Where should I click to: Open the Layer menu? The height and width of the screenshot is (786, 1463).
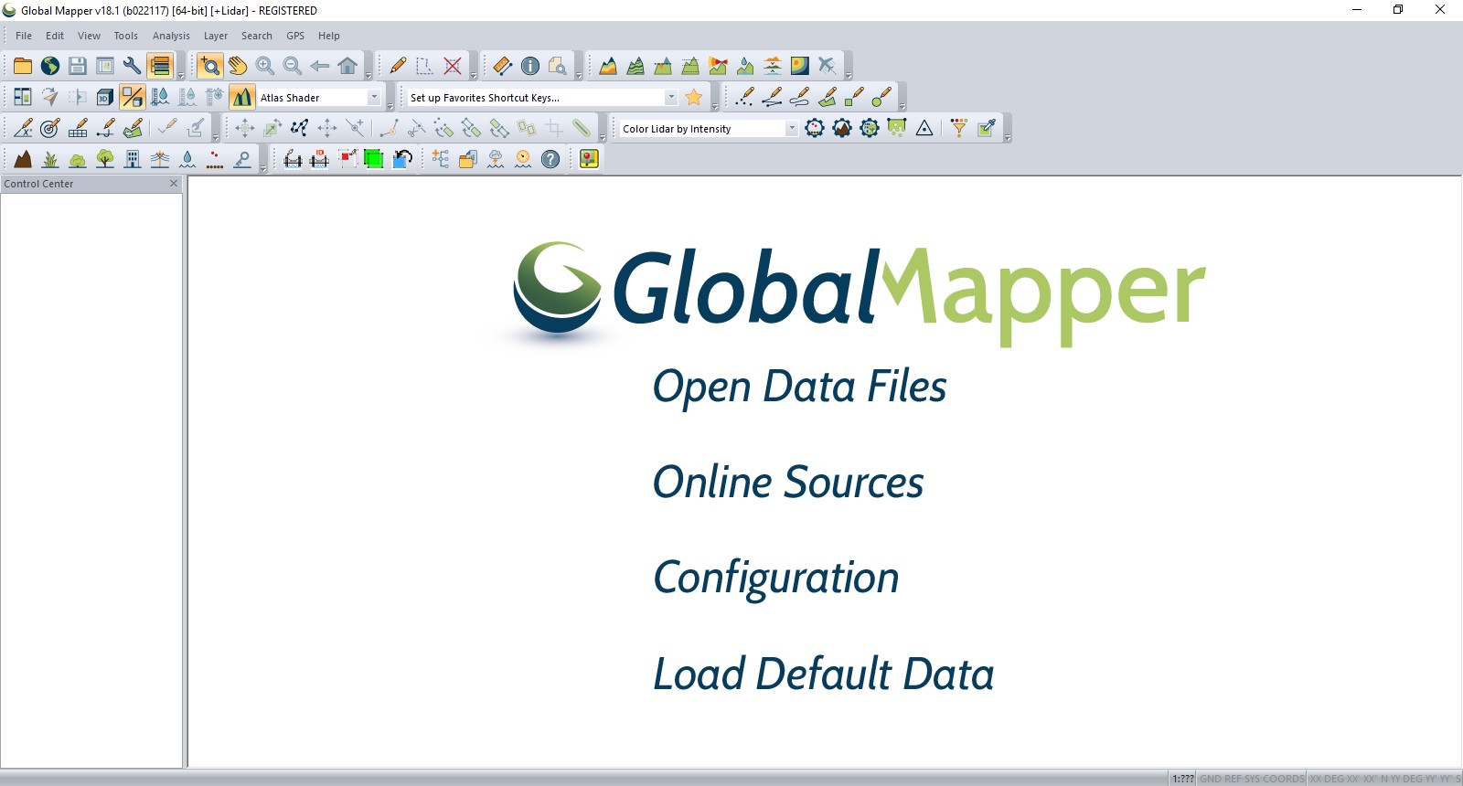(x=216, y=36)
